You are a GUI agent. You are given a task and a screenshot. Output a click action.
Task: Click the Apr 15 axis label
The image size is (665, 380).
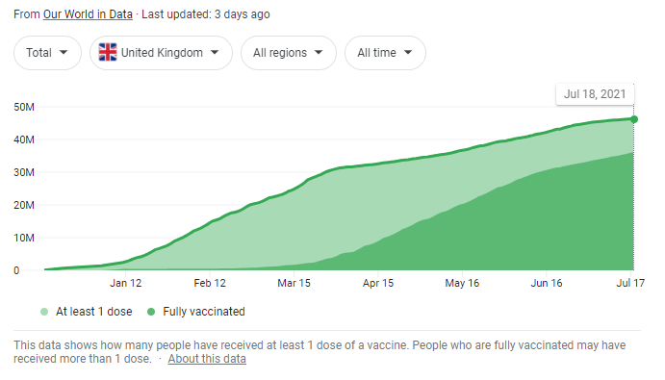pyautogui.click(x=378, y=283)
